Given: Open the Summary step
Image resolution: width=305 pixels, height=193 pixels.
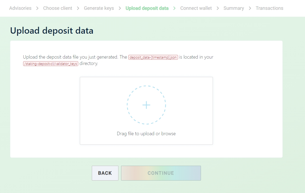Looking at the screenshot, I should (234, 8).
